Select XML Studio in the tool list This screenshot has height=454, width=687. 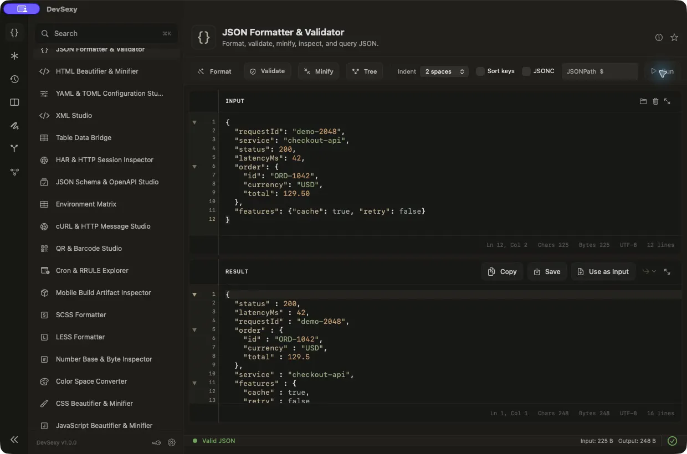[106, 116]
